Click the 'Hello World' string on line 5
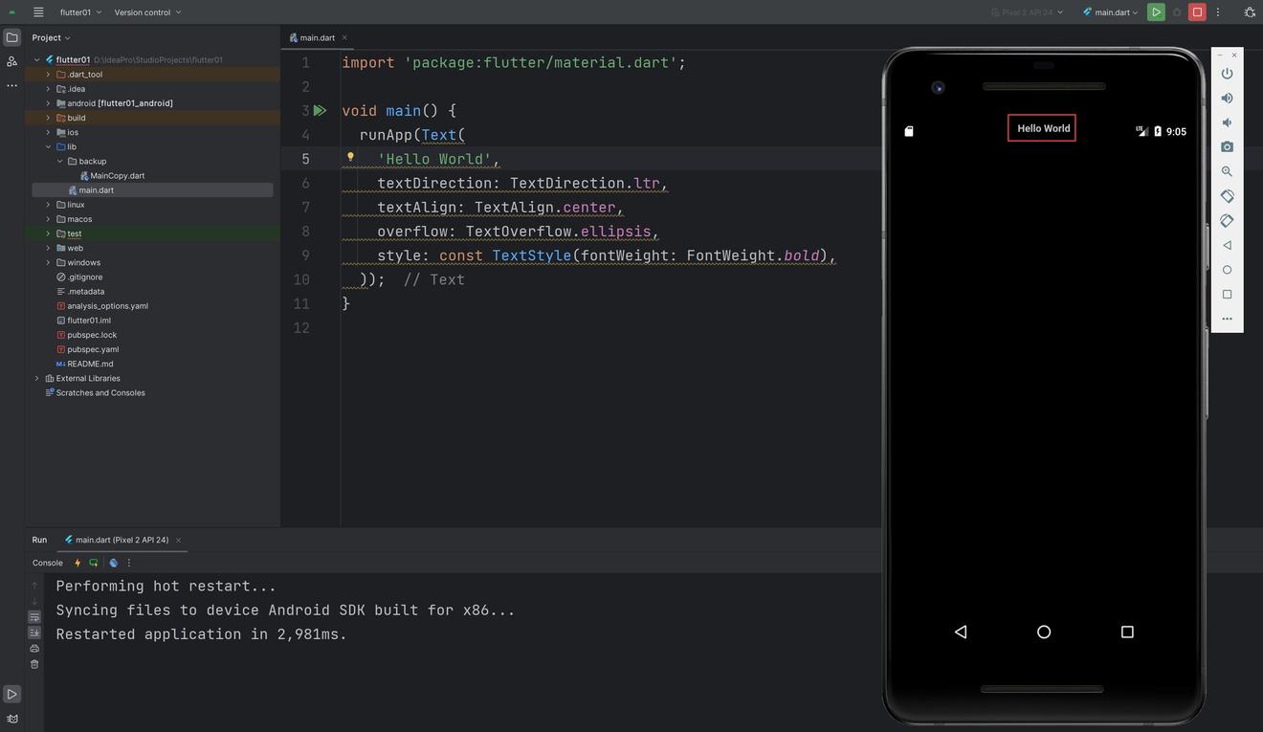The width and height of the screenshot is (1263, 732). pos(434,160)
